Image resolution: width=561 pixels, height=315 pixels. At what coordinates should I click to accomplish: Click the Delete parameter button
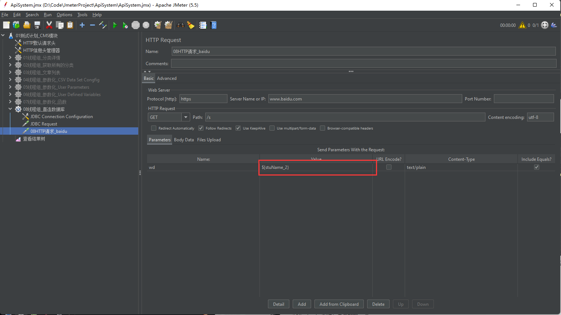click(378, 304)
